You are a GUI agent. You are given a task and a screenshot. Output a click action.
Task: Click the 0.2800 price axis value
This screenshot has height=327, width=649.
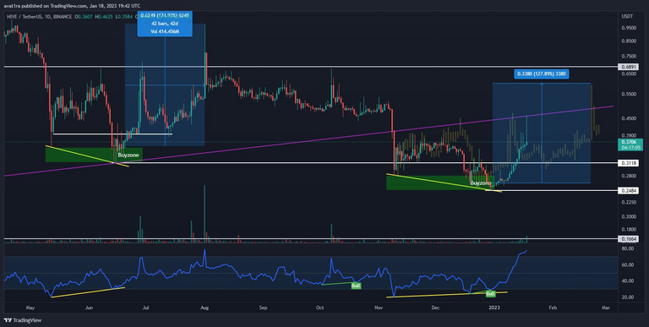(x=629, y=176)
